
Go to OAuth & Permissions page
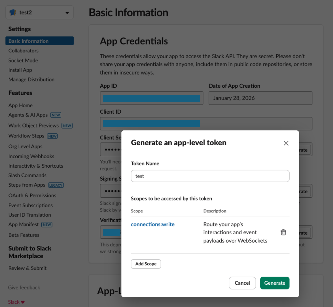tap(32, 195)
